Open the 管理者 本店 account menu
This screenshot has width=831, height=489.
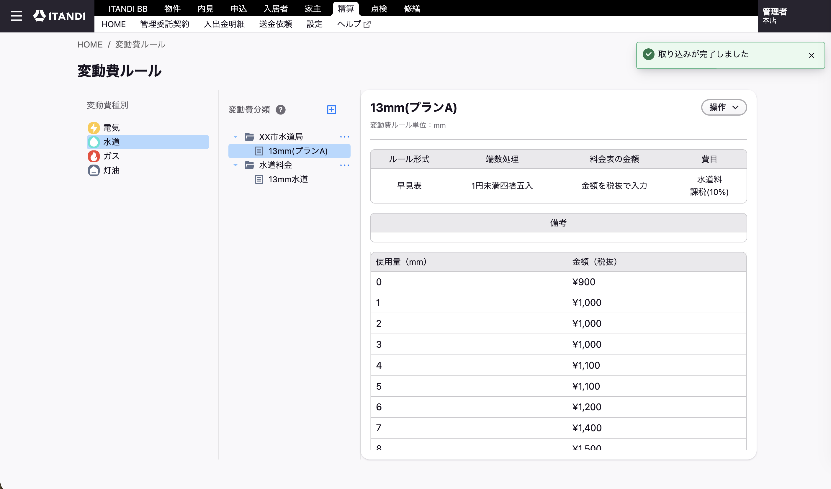[x=794, y=16]
